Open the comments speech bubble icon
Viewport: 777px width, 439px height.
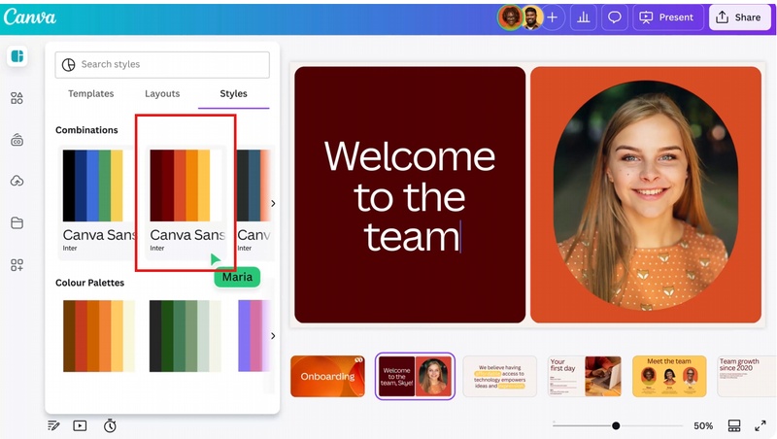click(x=615, y=17)
